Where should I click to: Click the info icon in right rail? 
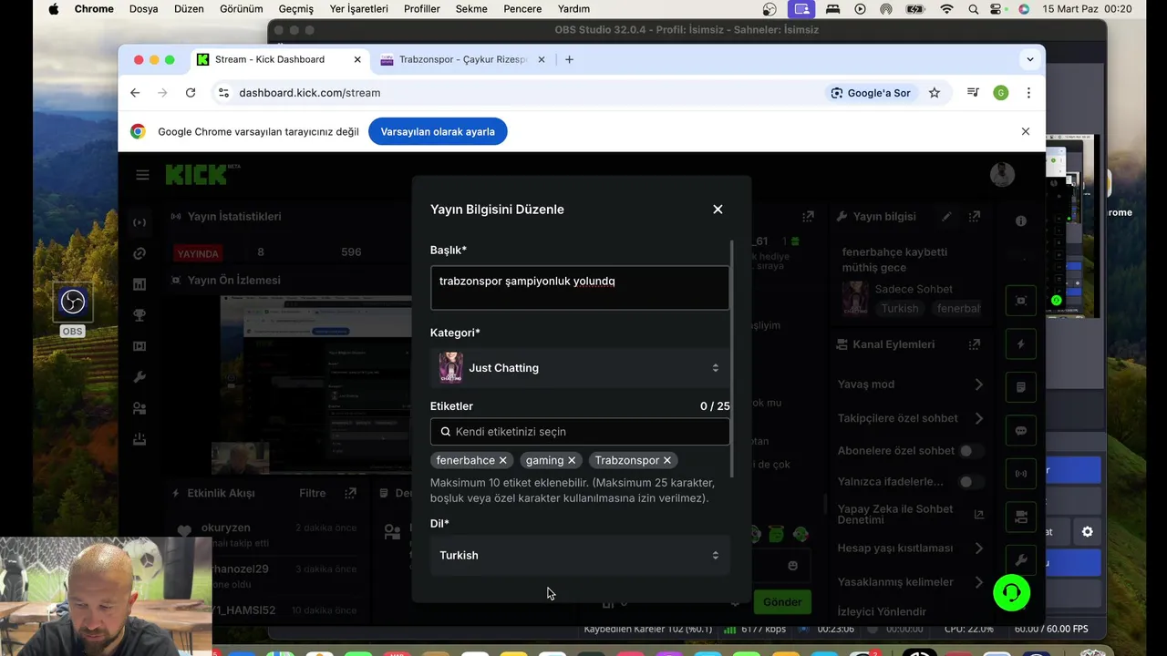tap(1021, 221)
